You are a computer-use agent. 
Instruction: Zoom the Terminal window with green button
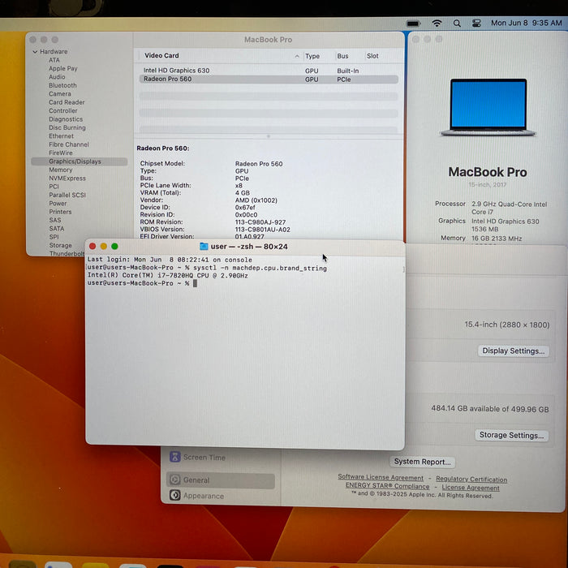pyautogui.click(x=115, y=247)
